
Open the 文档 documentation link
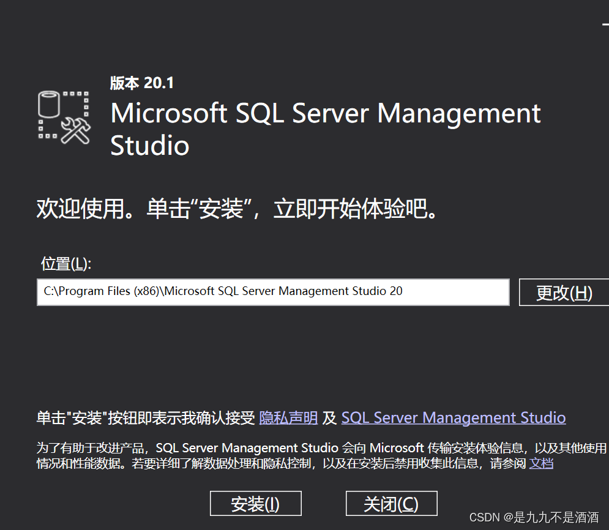pos(541,464)
